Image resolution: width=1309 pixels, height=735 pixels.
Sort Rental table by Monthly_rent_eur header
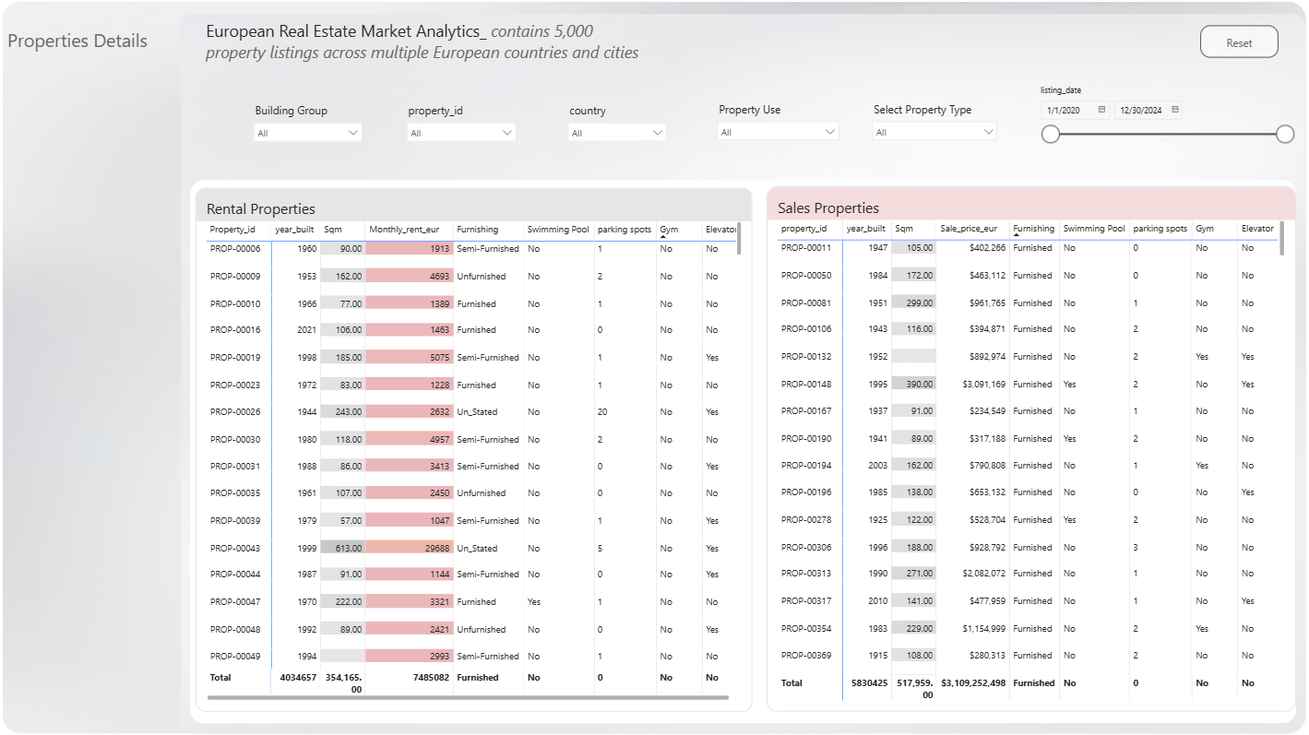tap(404, 229)
